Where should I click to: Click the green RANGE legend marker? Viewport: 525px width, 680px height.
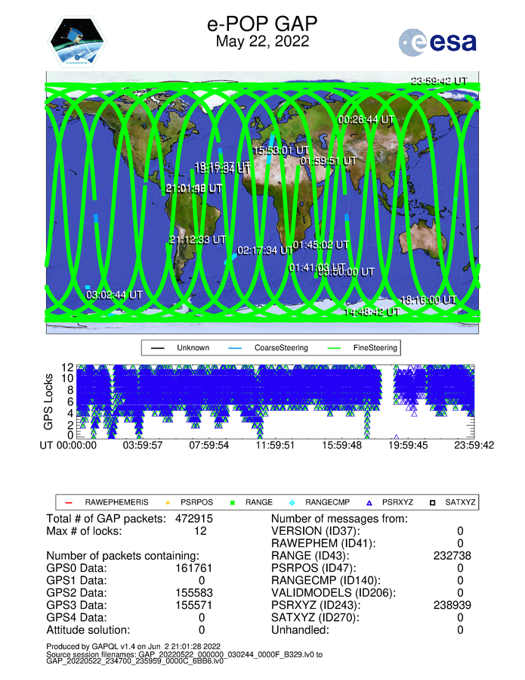pyautogui.click(x=233, y=501)
